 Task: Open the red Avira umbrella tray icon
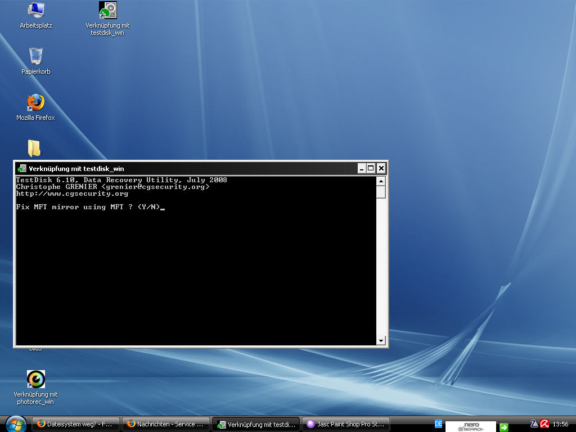[x=544, y=424]
